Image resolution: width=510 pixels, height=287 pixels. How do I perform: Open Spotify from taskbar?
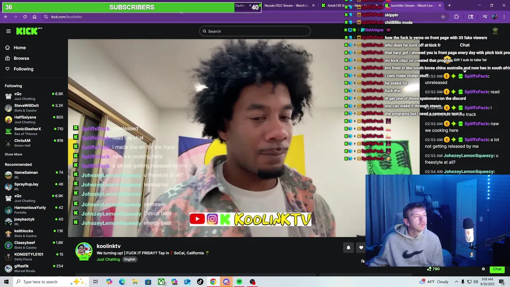(239, 282)
